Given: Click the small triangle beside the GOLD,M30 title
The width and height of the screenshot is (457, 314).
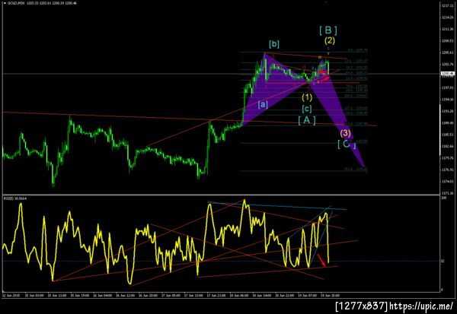Looking at the screenshot, I should [5, 3].
